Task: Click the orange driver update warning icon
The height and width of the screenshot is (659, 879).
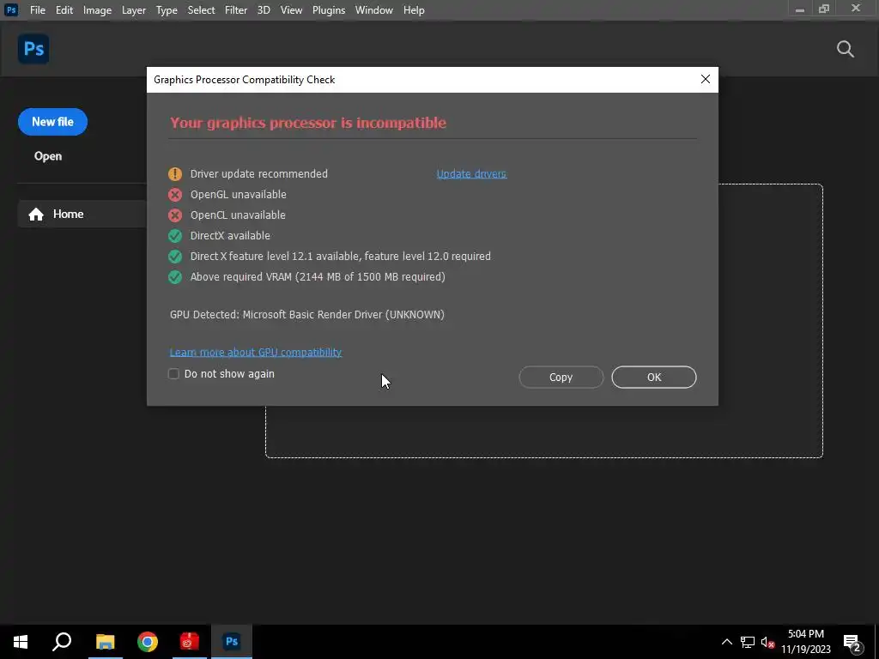Action: [x=175, y=173]
